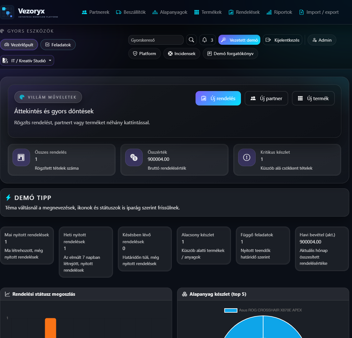Start the Vezetett demó
Image resolution: width=352 pixels, height=338 pixels.
point(239,40)
